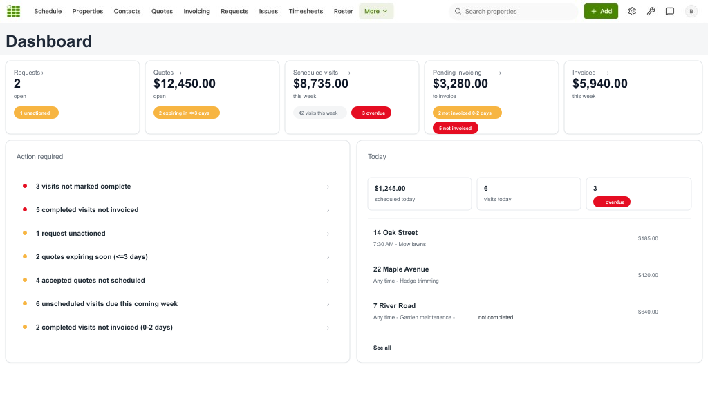
Task: Click into Search properties field
Action: point(514,11)
